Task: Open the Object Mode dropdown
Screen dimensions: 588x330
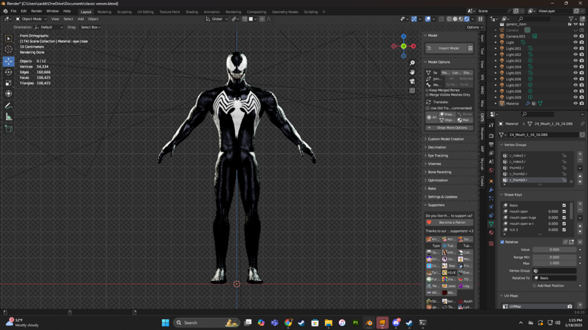Action: click(x=30, y=19)
